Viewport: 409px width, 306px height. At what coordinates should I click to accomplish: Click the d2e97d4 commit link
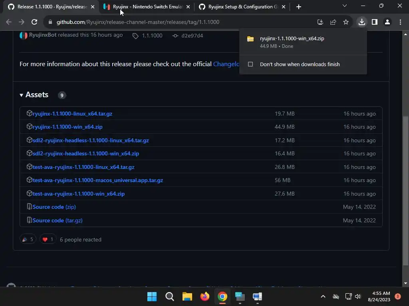[x=192, y=35]
